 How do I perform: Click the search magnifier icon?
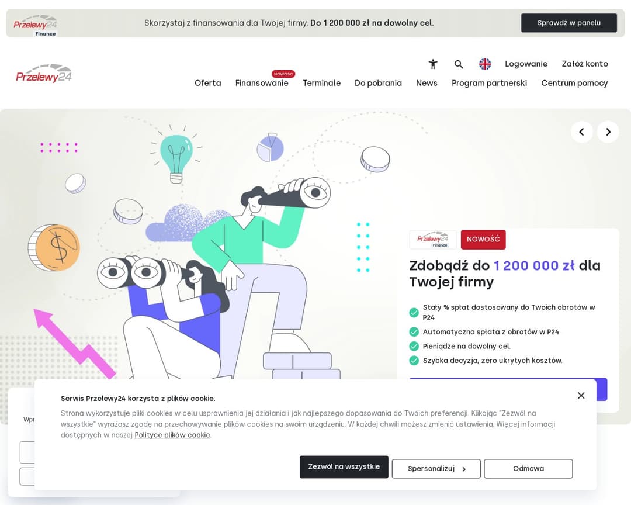pos(459,64)
